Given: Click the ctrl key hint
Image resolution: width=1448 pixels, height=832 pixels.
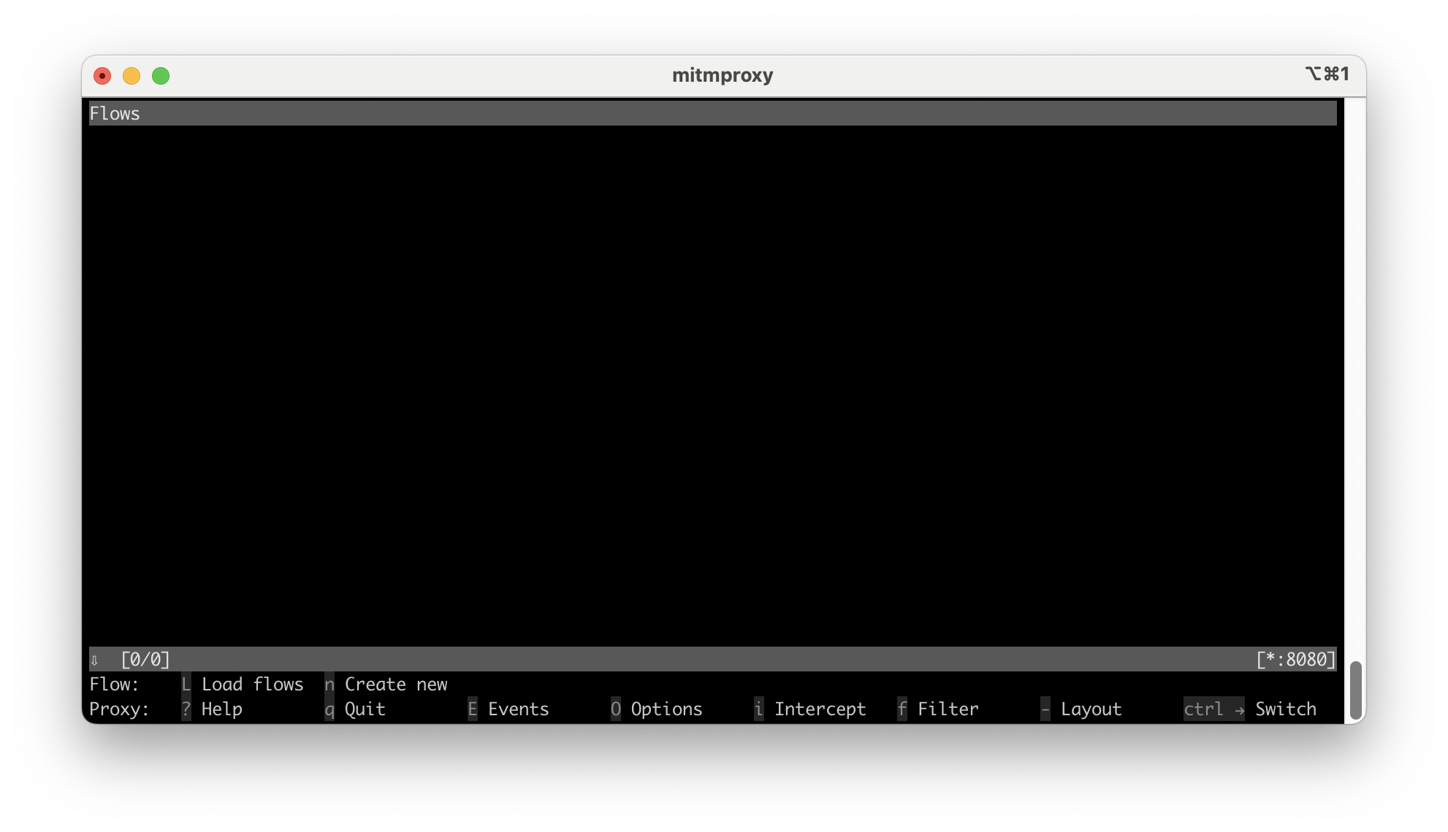Looking at the screenshot, I should click(x=1213, y=709).
